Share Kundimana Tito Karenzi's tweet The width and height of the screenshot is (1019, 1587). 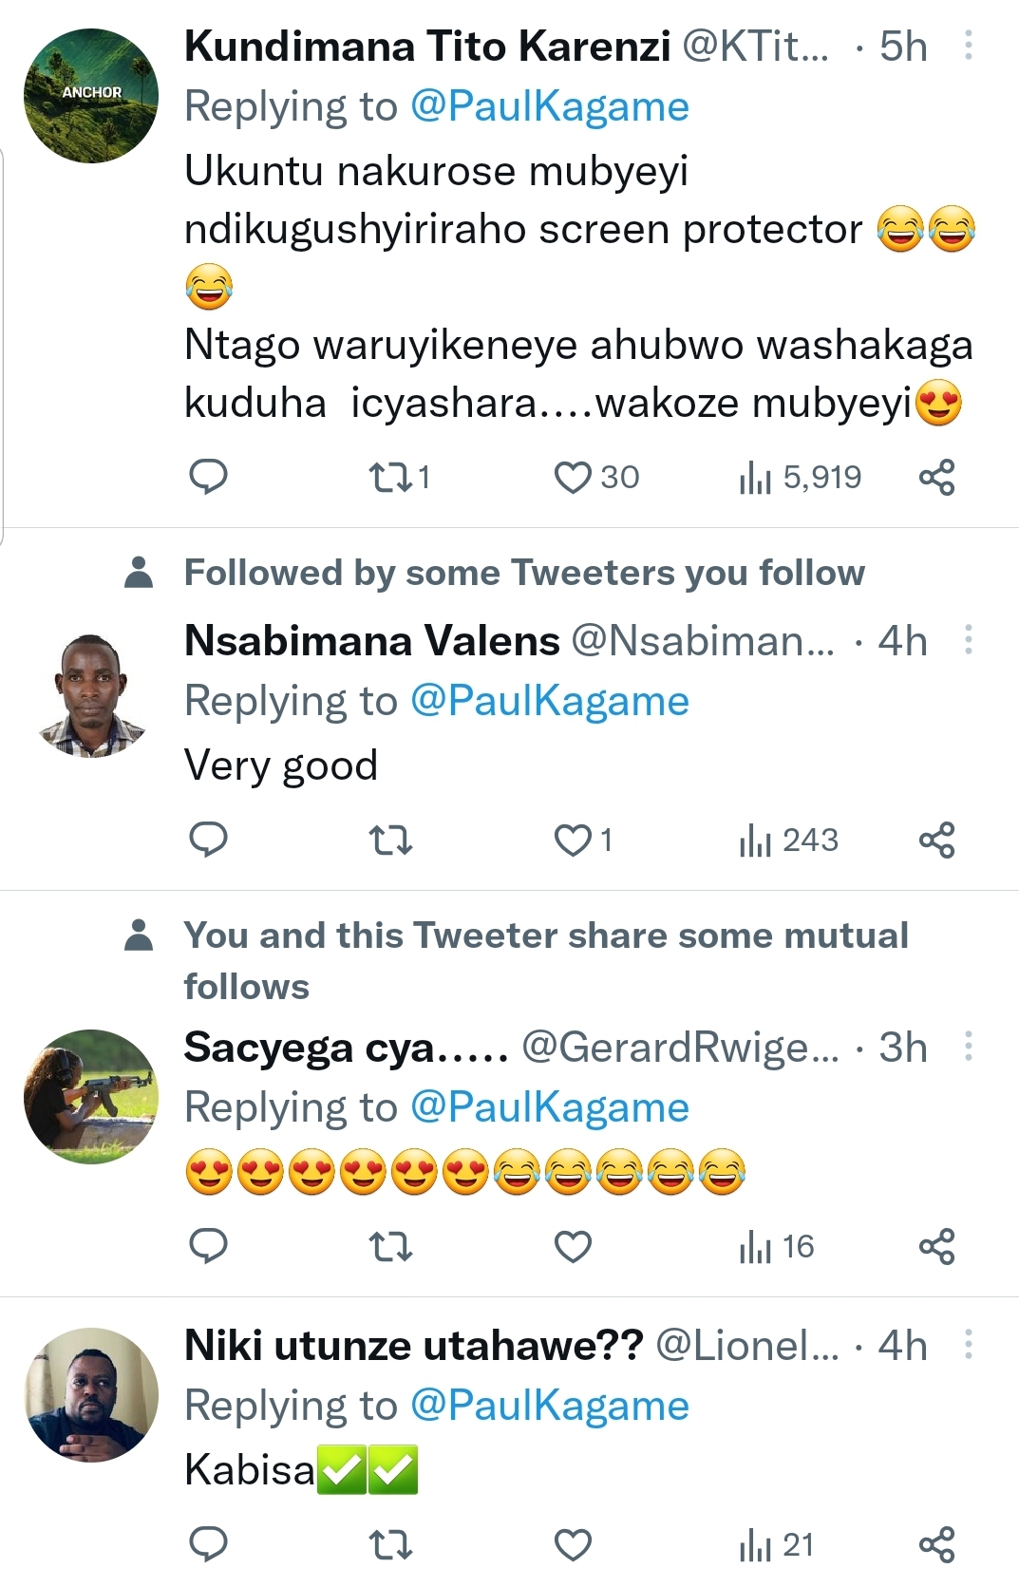tap(936, 477)
